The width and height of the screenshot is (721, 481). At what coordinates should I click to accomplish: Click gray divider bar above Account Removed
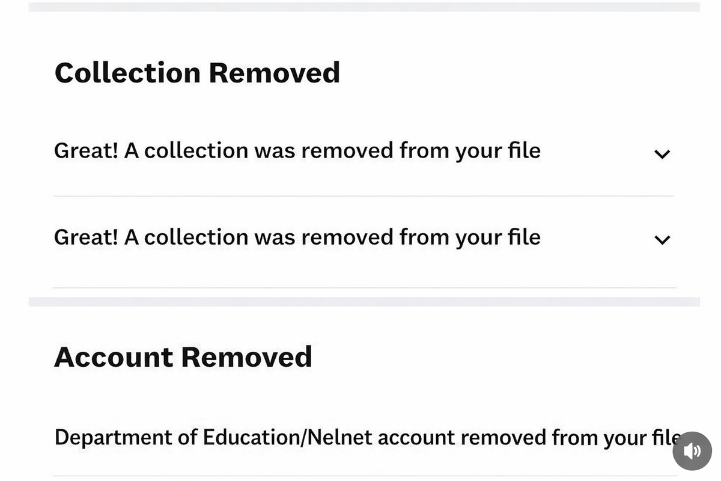tap(364, 301)
